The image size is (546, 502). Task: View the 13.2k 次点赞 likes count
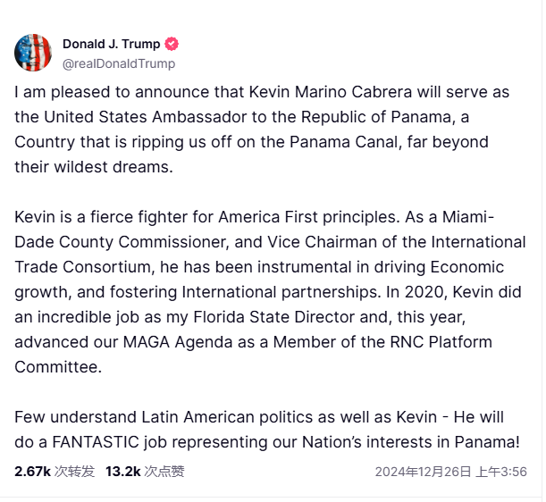coord(145,471)
